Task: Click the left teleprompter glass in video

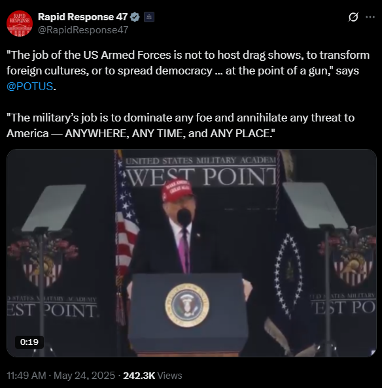Action: pyautogui.click(x=54, y=208)
